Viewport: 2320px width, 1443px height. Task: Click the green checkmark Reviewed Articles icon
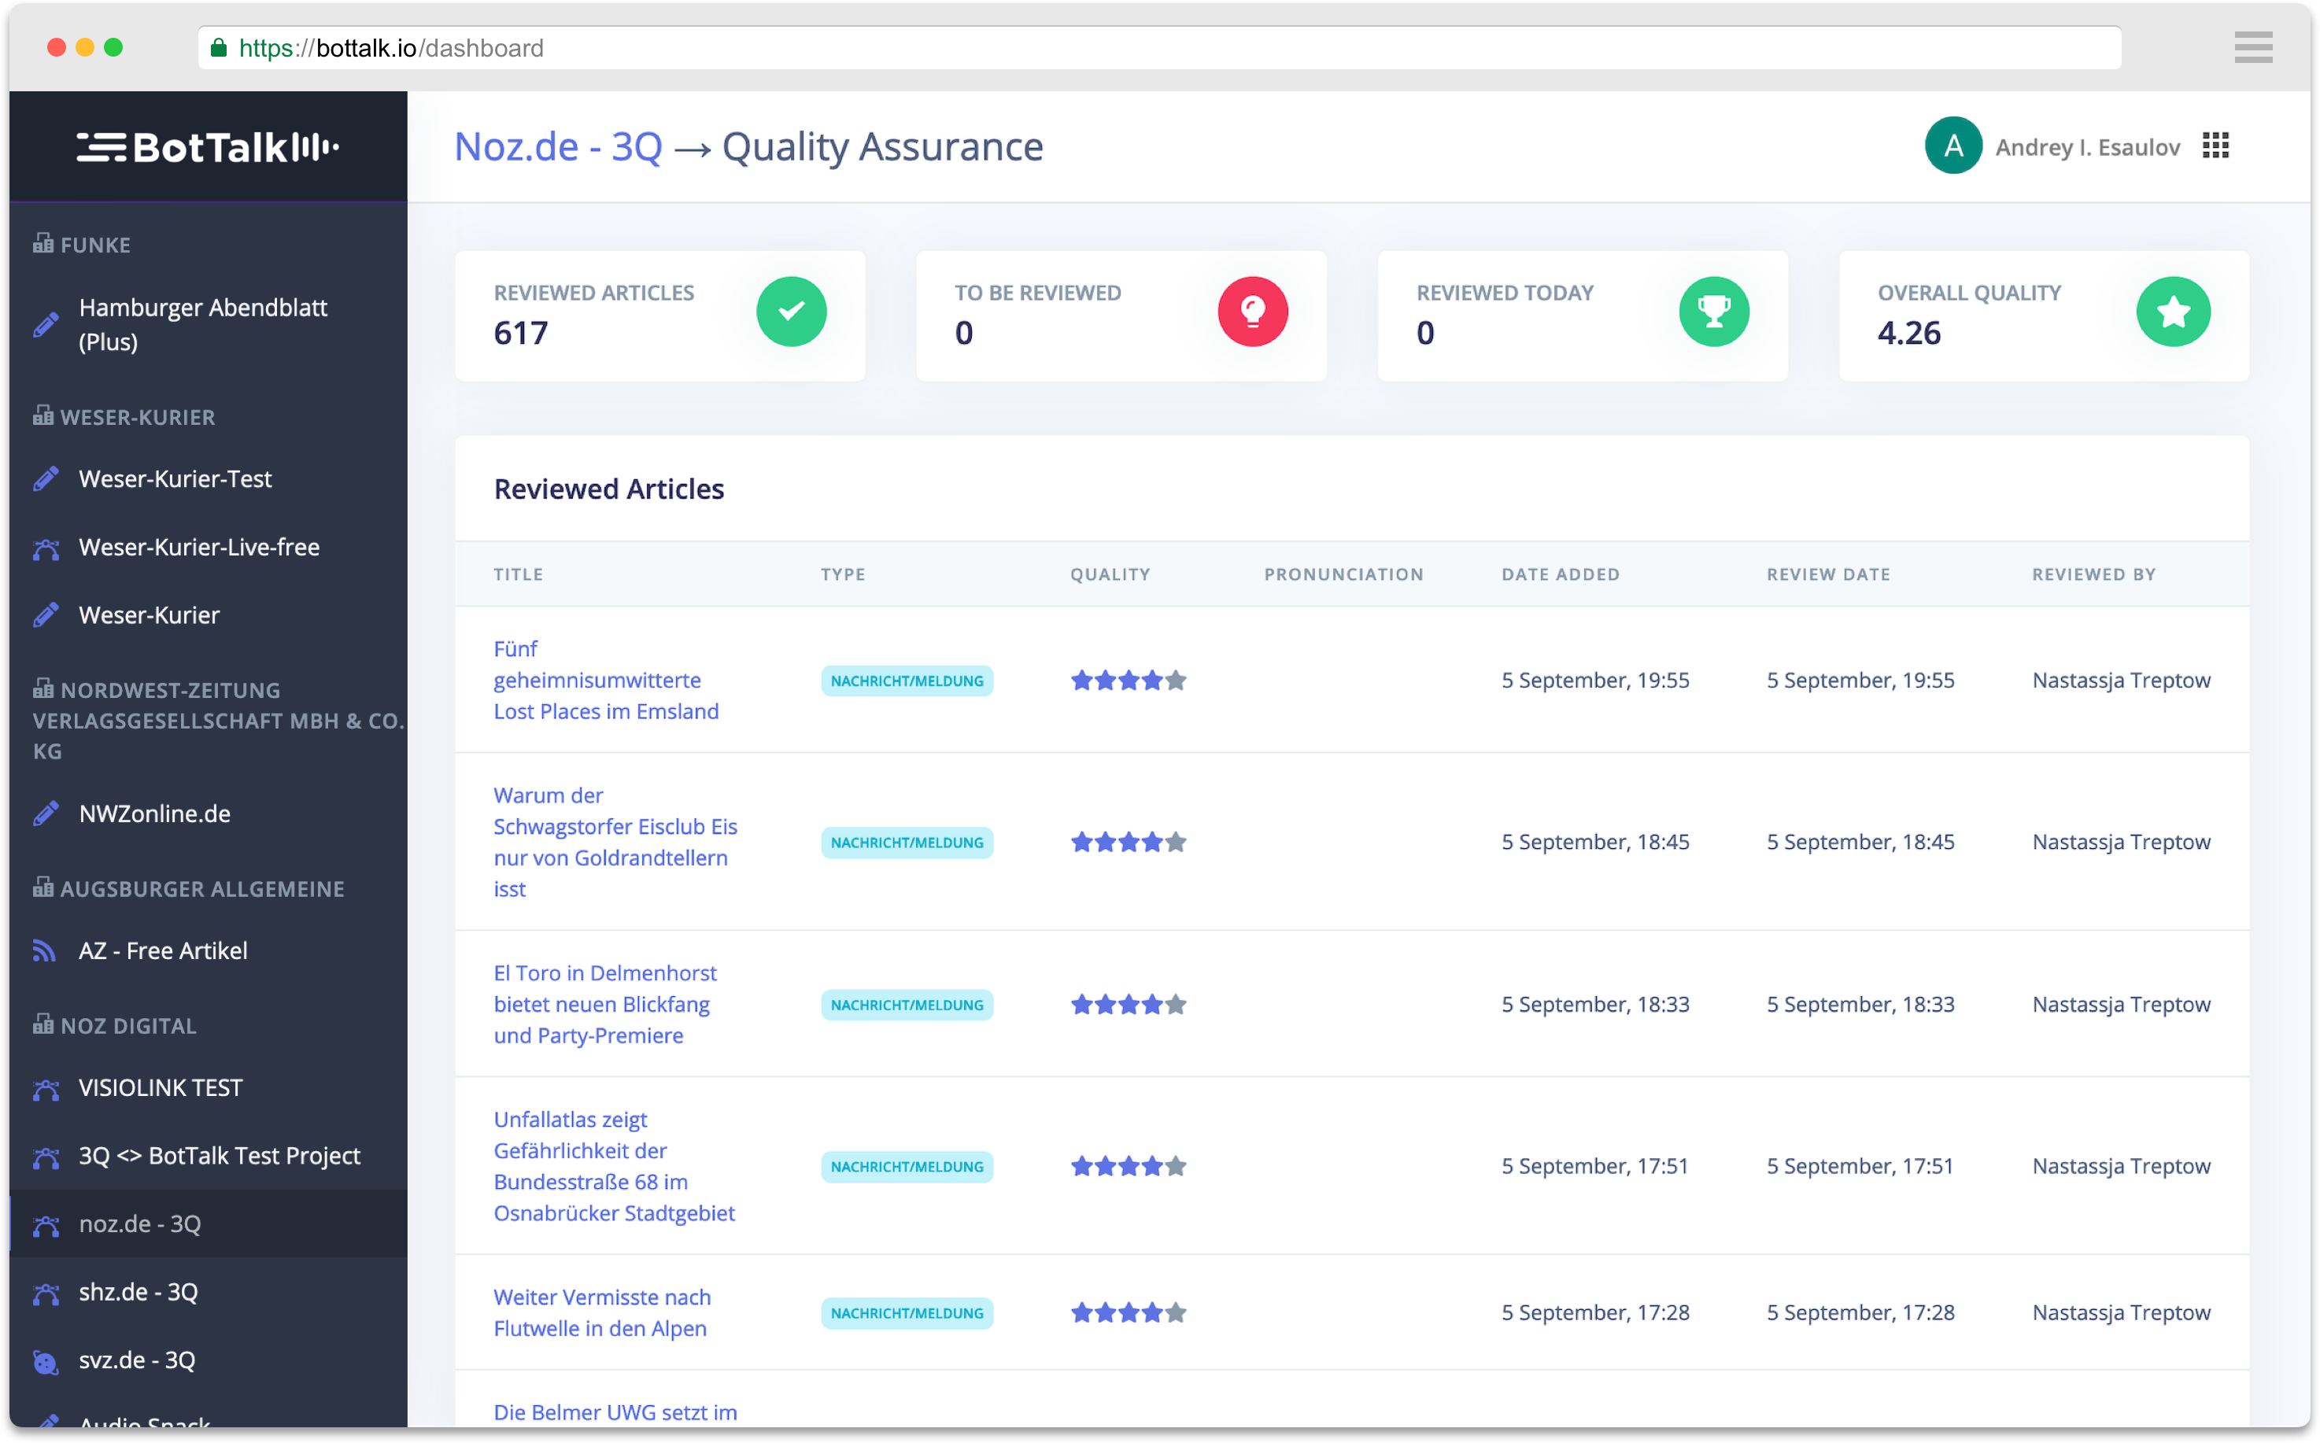pos(789,312)
